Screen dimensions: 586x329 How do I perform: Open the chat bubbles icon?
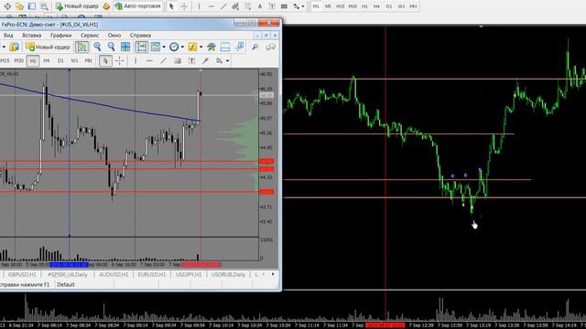(x=270, y=47)
